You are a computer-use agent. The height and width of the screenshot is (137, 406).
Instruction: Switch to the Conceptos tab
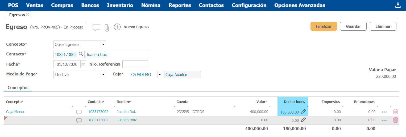(18, 88)
